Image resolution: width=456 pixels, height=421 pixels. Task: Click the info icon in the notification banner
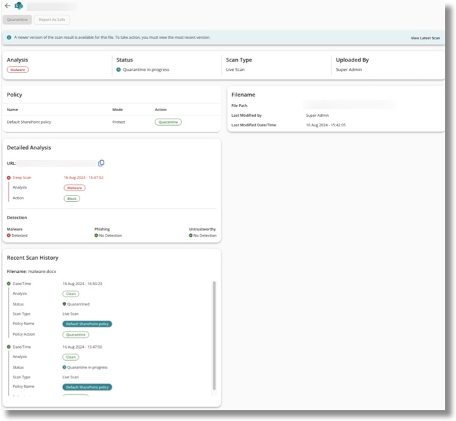tap(9, 37)
